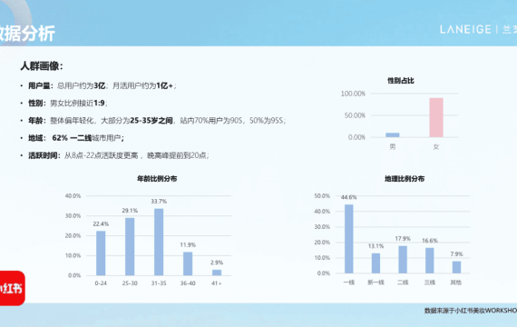Click the 22.4% bar for ages 0-24
This screenshot has width=517, height=327.
(x=101, y=253)
